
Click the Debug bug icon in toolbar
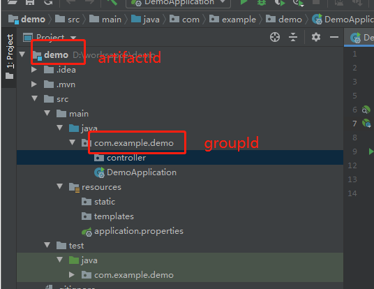(x=262, y=2)
